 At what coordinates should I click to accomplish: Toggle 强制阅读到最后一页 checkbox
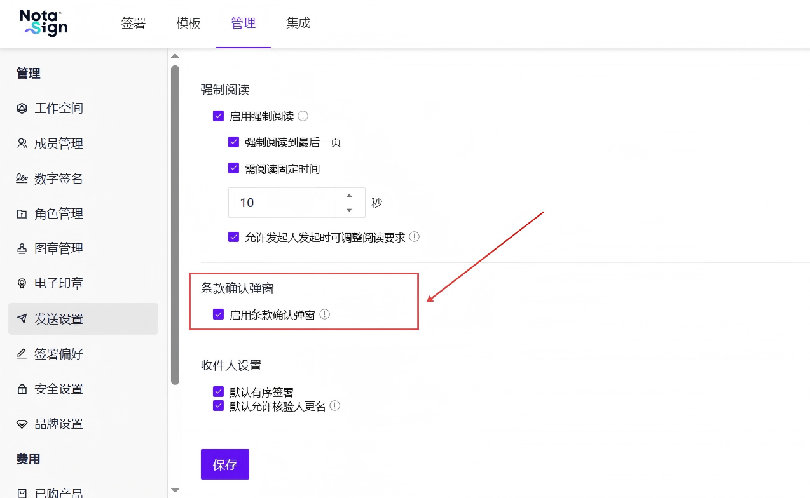coord(234,142)
